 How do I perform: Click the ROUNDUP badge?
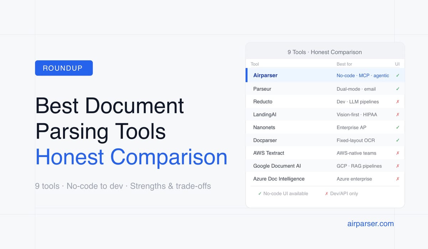[x=64, y=68]
